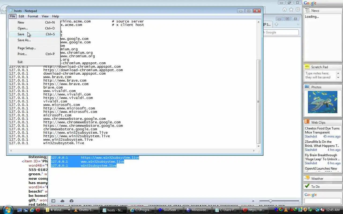Click inside the Scratch Pad notes field
Image resolution: width=343 pixels, height=214 pixels.
pyautogui.click(x=320, y=75)
